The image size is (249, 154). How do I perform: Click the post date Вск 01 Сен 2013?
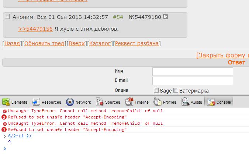pos(60,17)
